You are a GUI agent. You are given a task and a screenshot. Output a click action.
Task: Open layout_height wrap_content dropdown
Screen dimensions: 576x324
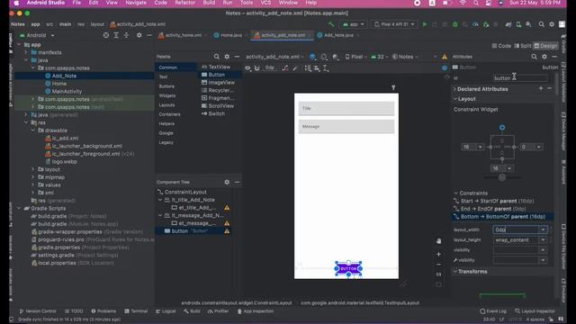tap(543, 240)
